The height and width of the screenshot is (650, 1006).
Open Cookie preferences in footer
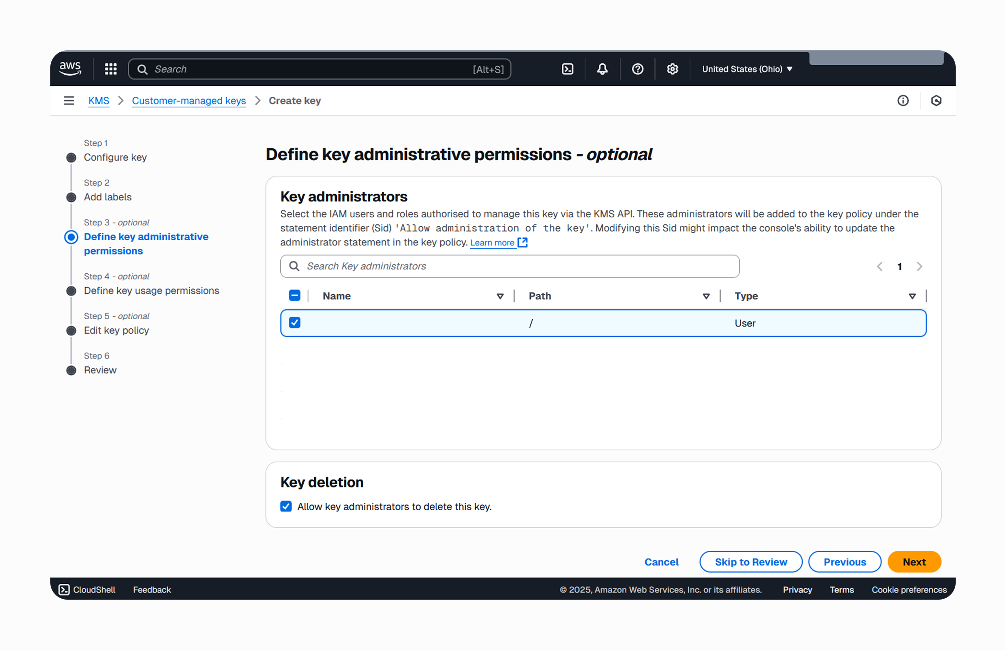(909, 590)
